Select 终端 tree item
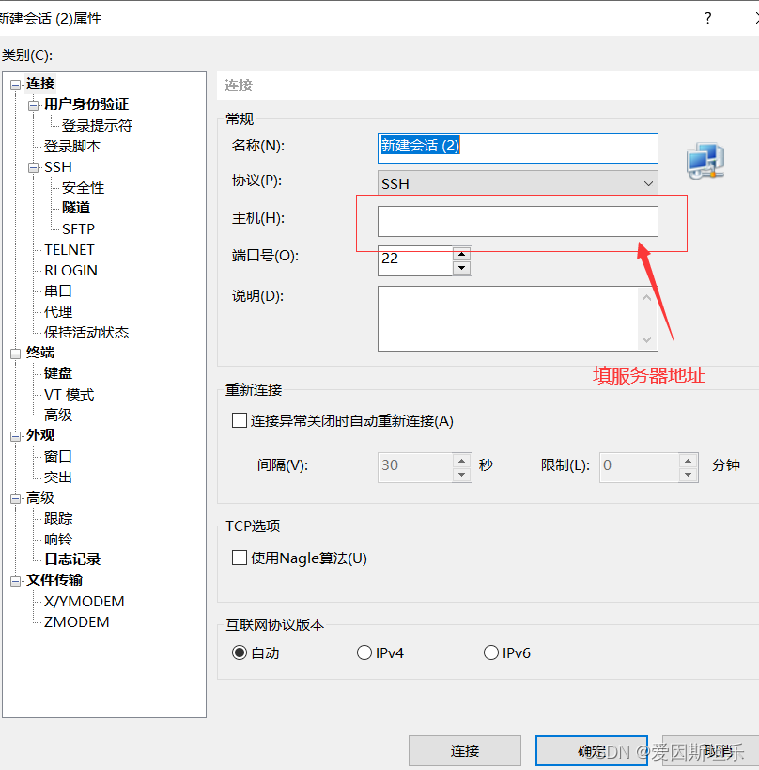759x770 pixels. [40, 353]
